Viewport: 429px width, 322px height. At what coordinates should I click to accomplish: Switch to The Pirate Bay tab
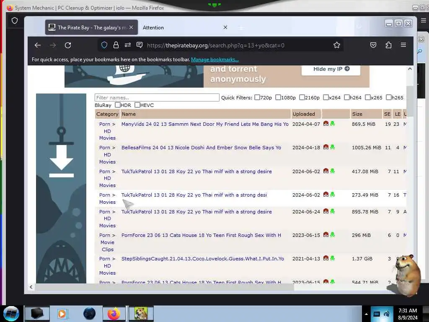coord(91,27)
